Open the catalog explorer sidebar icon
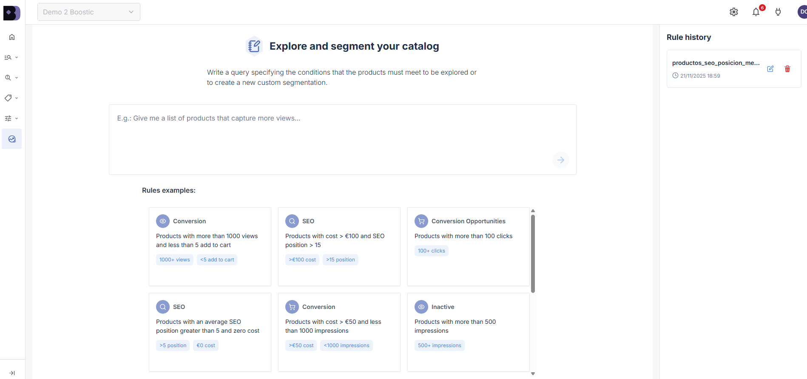Image resolution: width=807 pixels, height=379 pixels. point(12,139)
